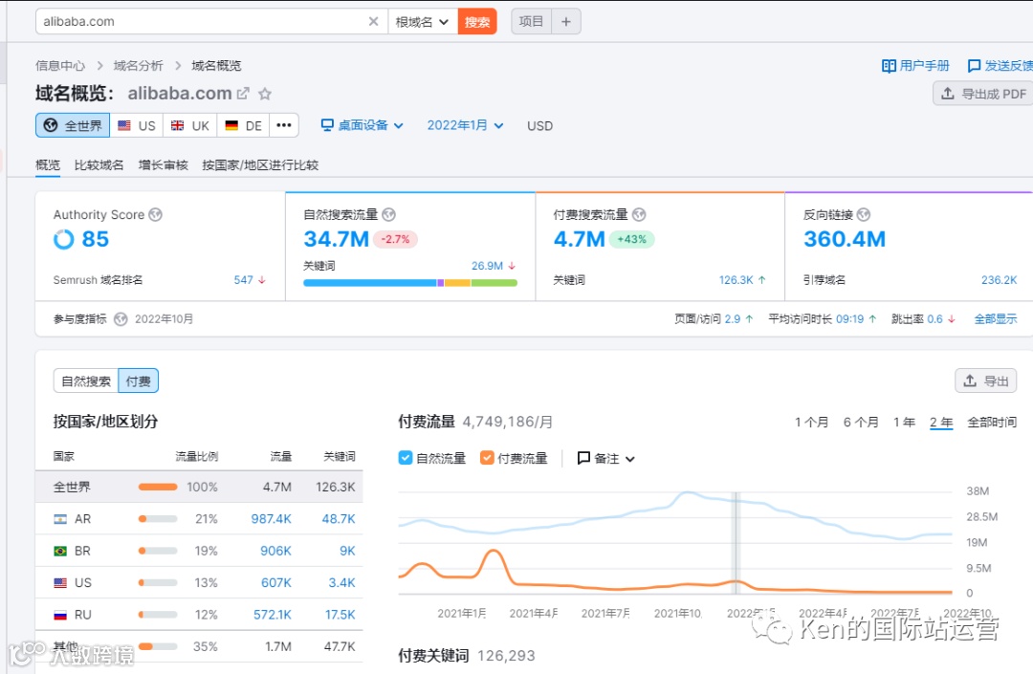Switch to 付费 toggle
The image size is (1033, 674).
tap(139, 381)
